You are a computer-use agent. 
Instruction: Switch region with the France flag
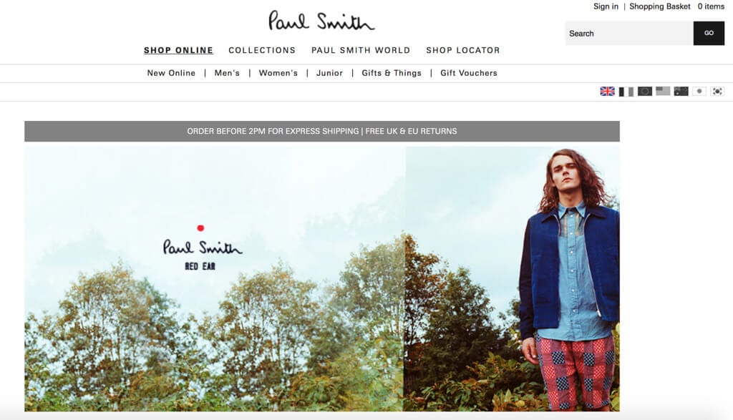coord(626,91)
